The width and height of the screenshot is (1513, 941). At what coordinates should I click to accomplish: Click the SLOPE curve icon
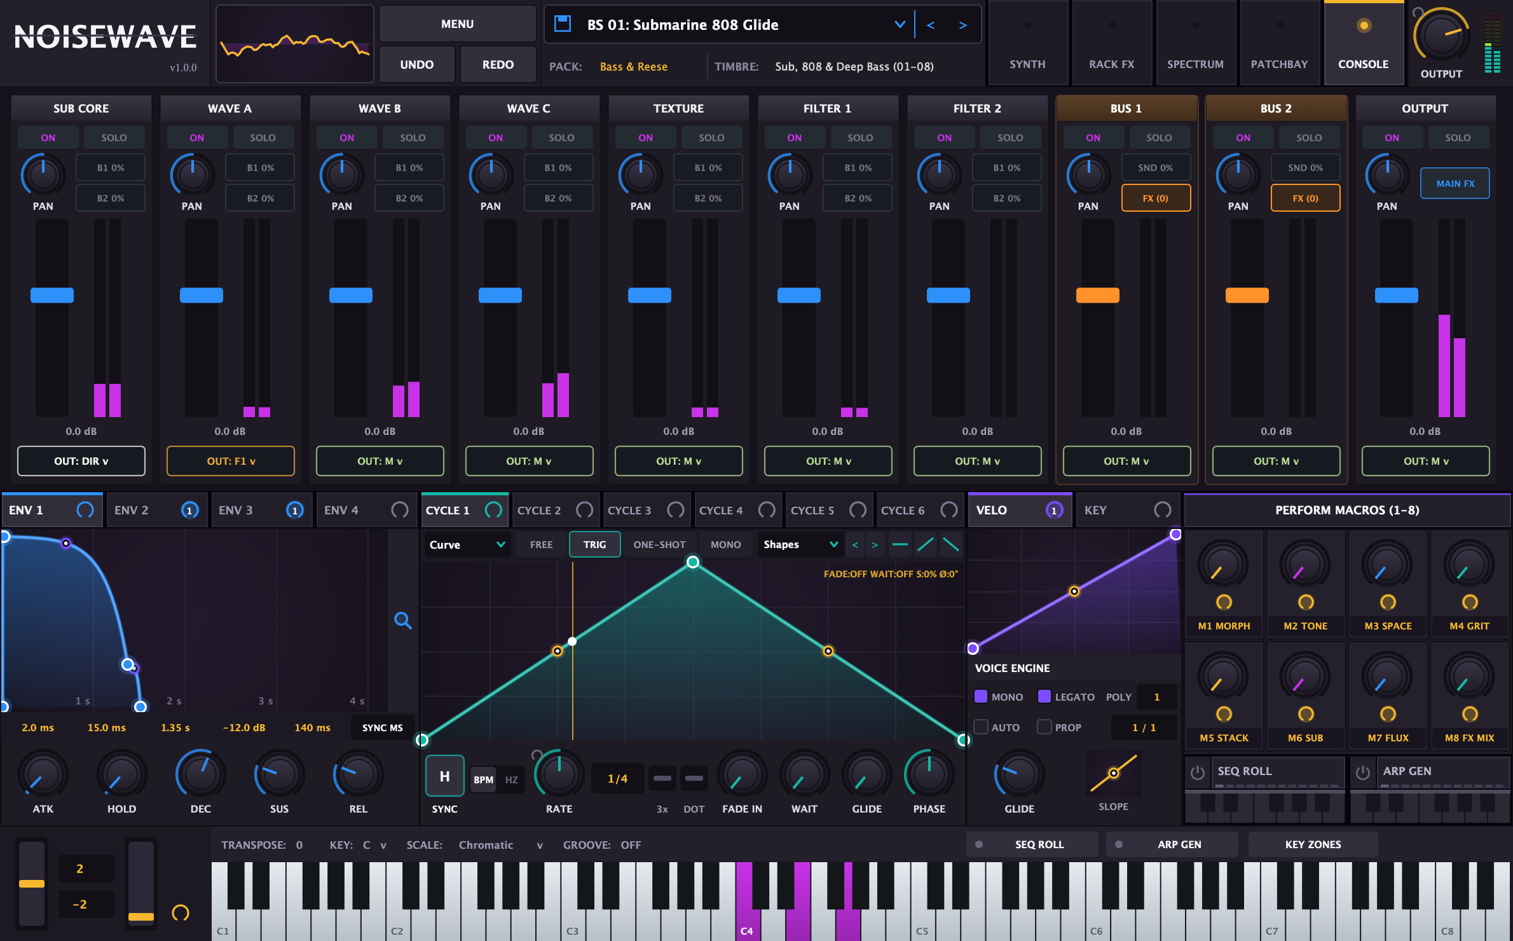(x=1114, y=773)
